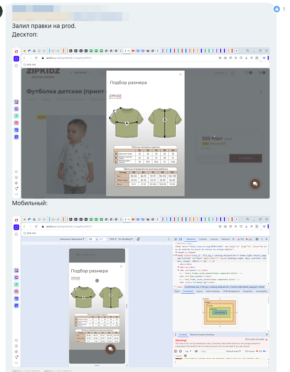Switch to the Elements tab in DevTools
Image resolution: width=290 pixels, height=372 pixels.
click(191, 239)
